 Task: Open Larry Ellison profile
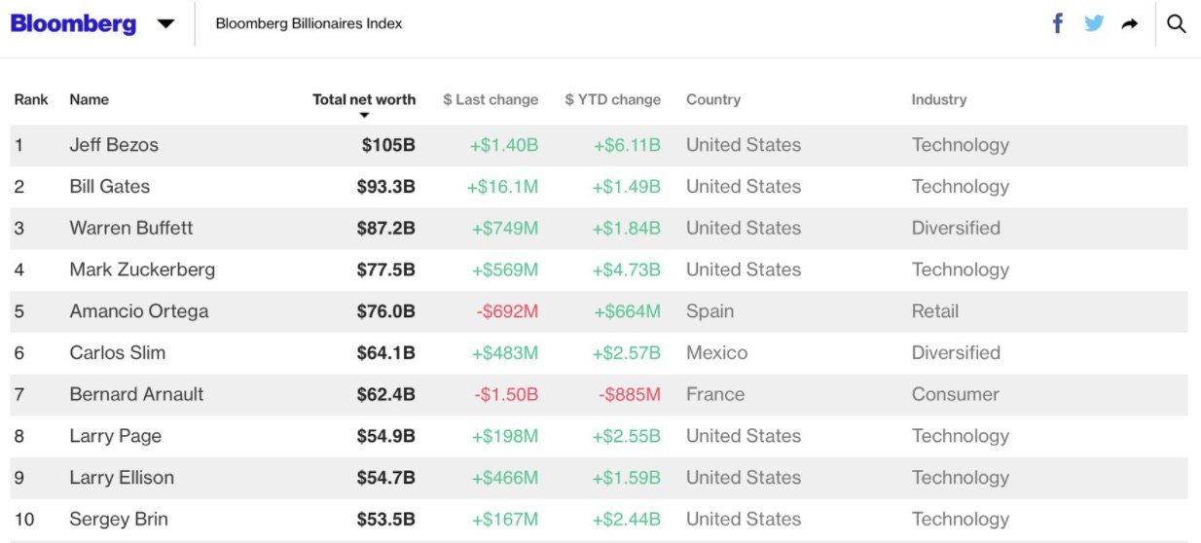click(x=122, y=478)
